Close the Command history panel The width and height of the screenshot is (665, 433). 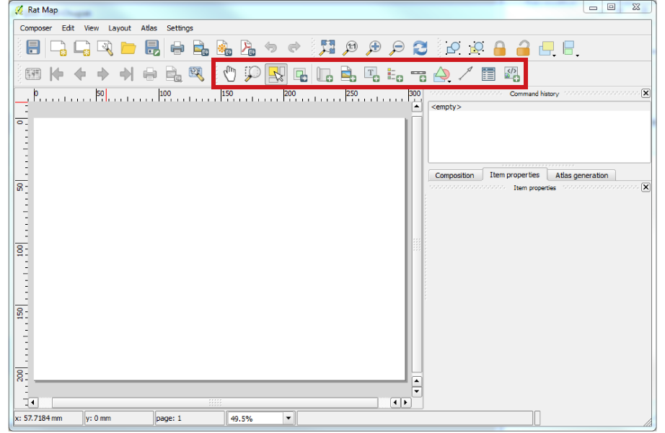[646, 94]
